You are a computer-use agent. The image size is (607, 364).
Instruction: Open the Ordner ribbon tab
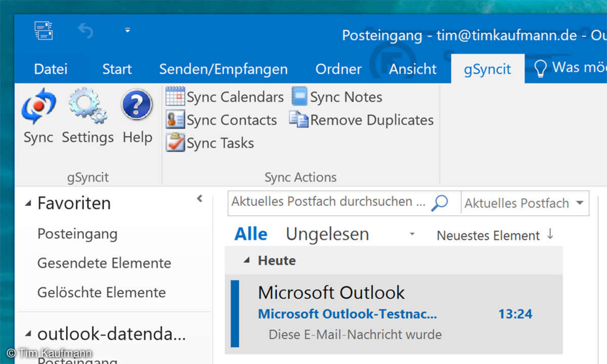click(338, 69)
